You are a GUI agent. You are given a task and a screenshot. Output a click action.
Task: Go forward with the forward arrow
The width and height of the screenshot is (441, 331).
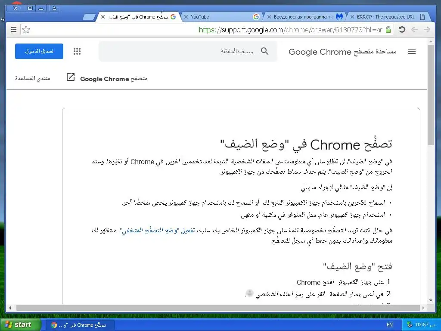[427, 29]
